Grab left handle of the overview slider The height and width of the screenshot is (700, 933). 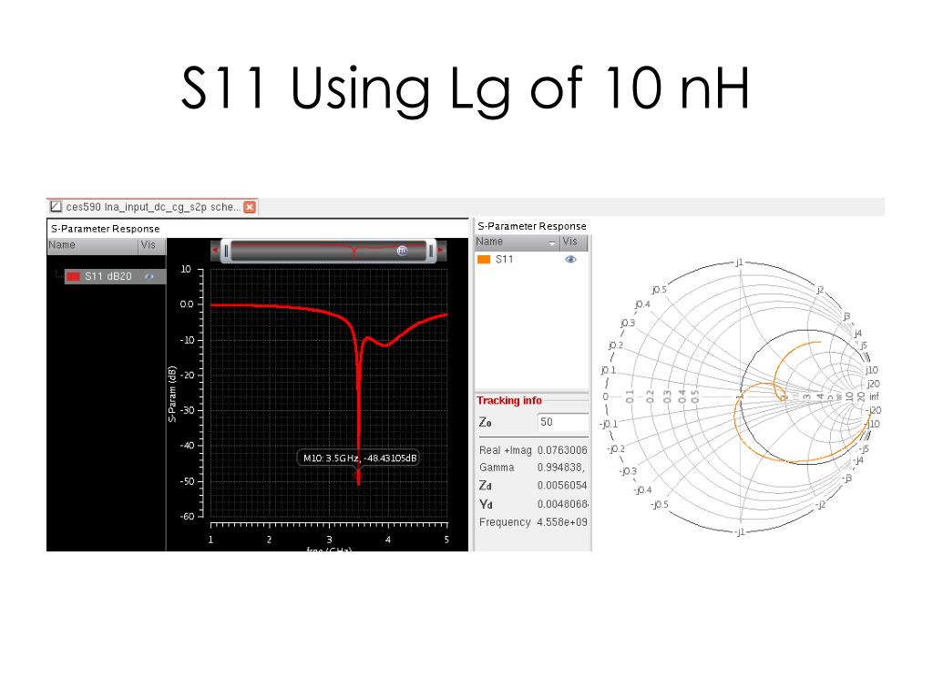(226, 252)
